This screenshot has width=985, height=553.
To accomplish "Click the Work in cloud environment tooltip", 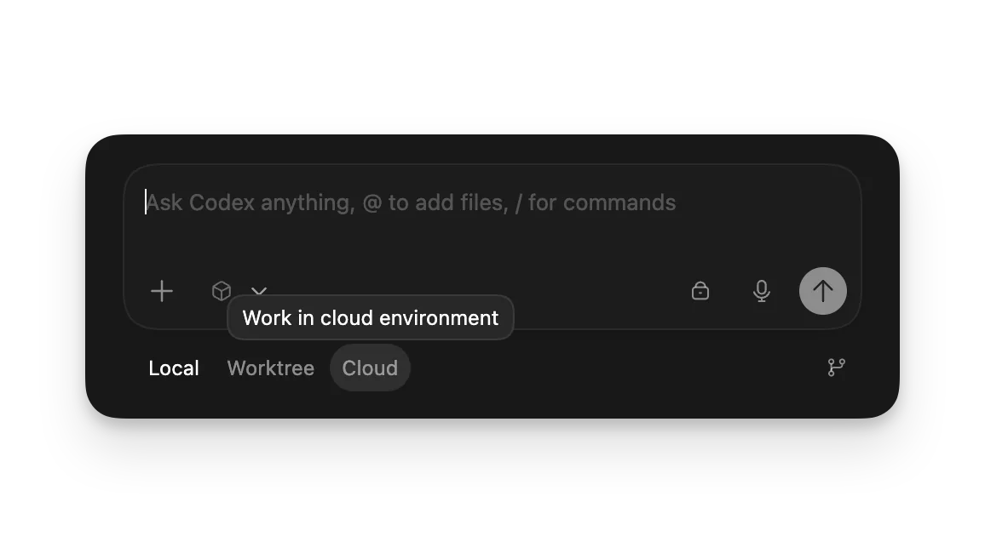I will pyautogui.click(x=370, y=317).
